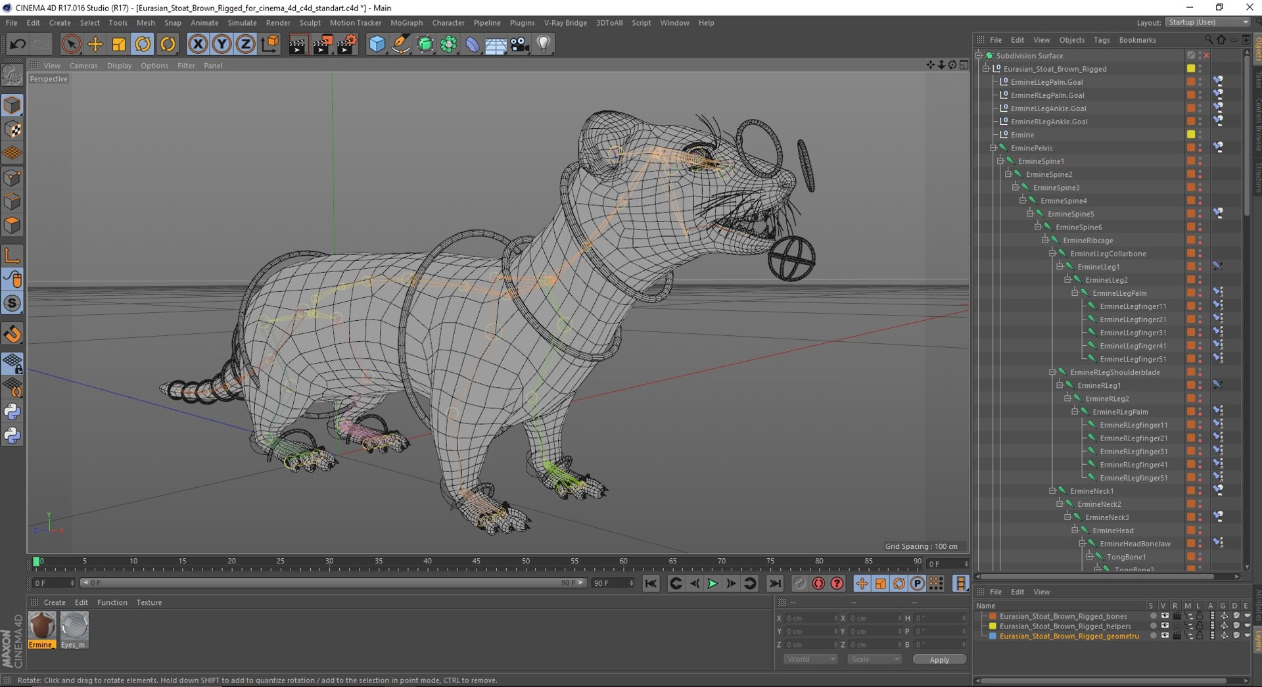Add a Light object
The height and width of the screenshot is (687, 1262).
[x=544, y=44]
